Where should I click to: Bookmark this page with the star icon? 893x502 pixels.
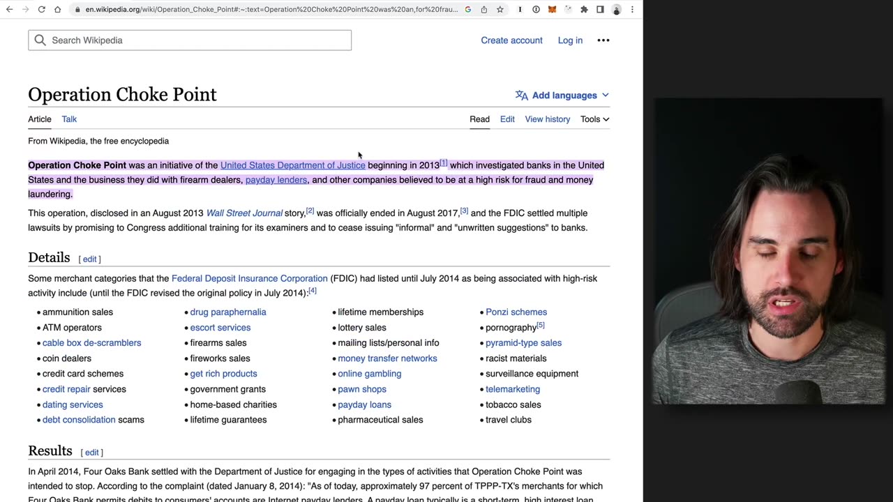pyautogui.click(x=500, y=10)
